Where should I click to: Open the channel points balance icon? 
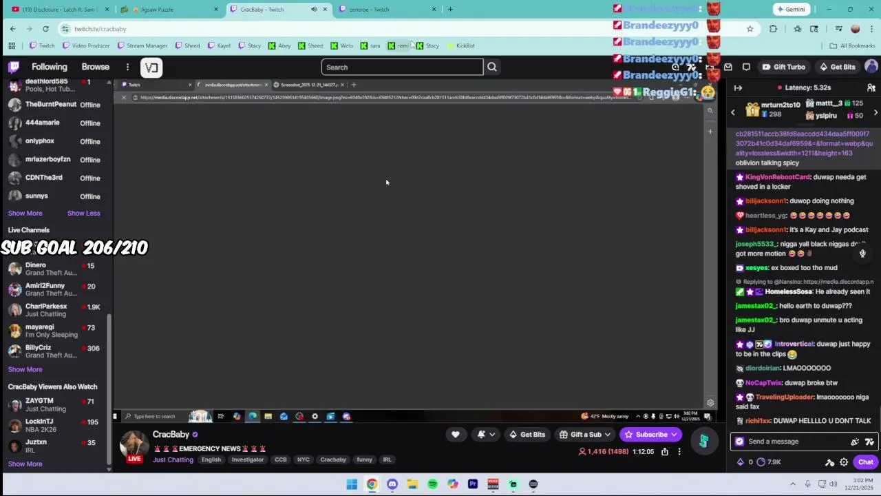point(761,462)
